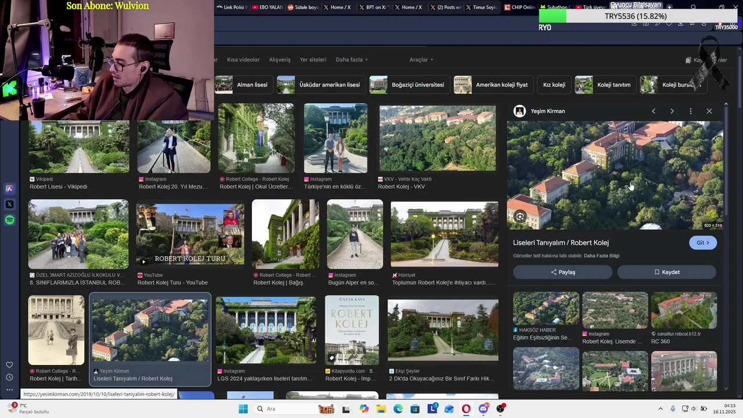Screen dimensions: 743x418
Task: Open RC 360 related image thumbnail
Action: [x=684, y=310]
